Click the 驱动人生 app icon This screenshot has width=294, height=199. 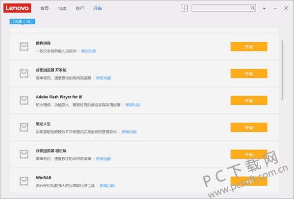coord(24,127)
